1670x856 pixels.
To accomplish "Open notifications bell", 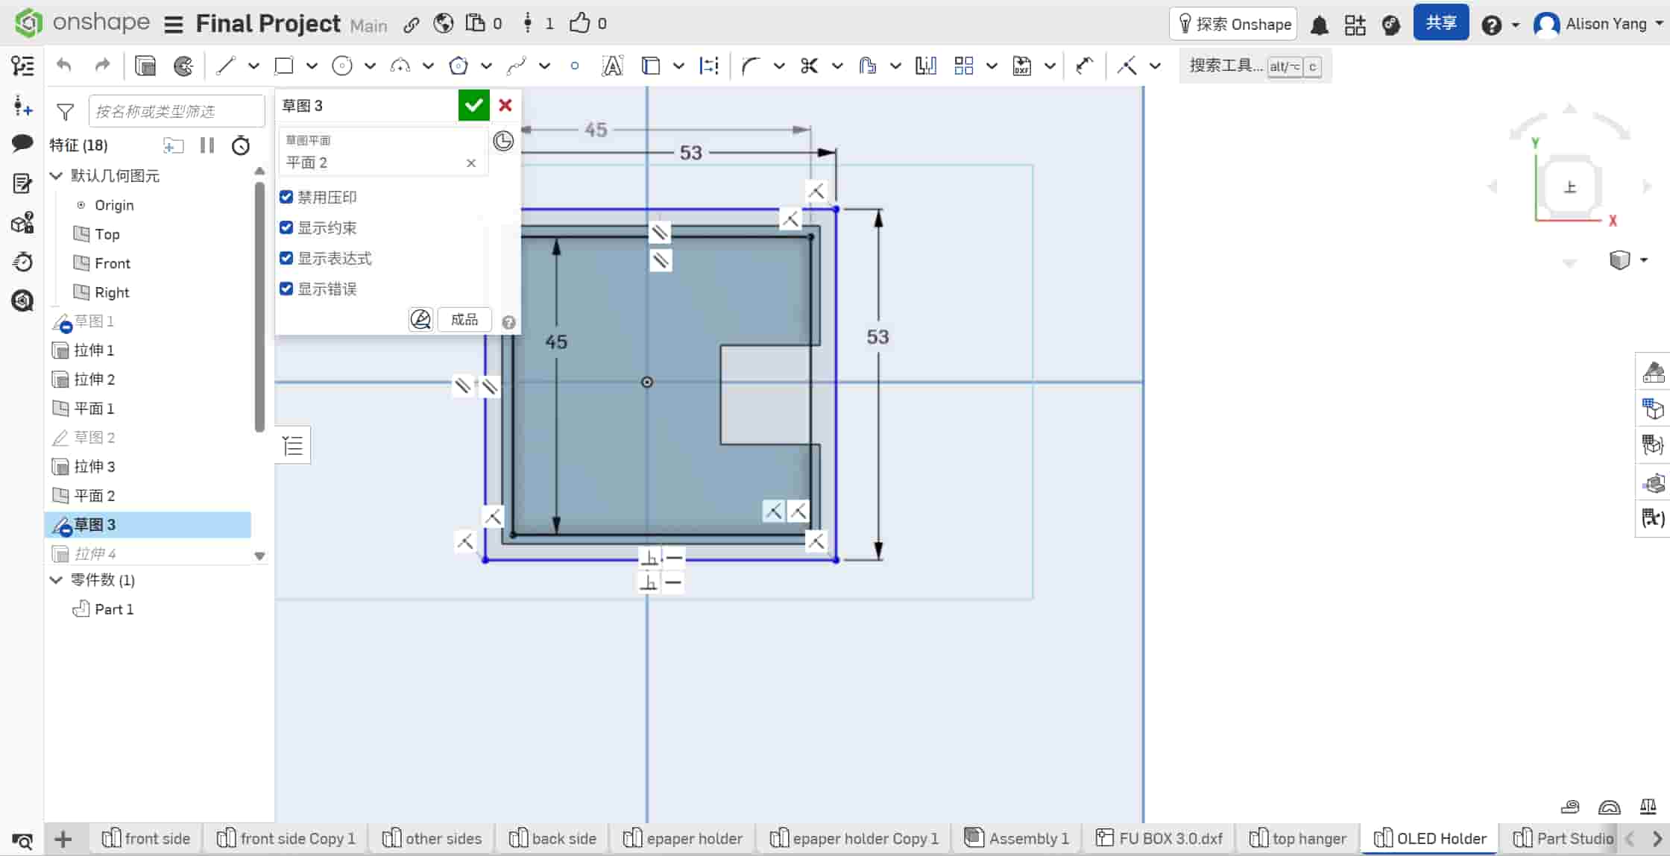I will 1319,25.
